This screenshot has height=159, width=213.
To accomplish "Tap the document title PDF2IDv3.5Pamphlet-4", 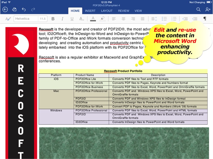I will [106, 6].
